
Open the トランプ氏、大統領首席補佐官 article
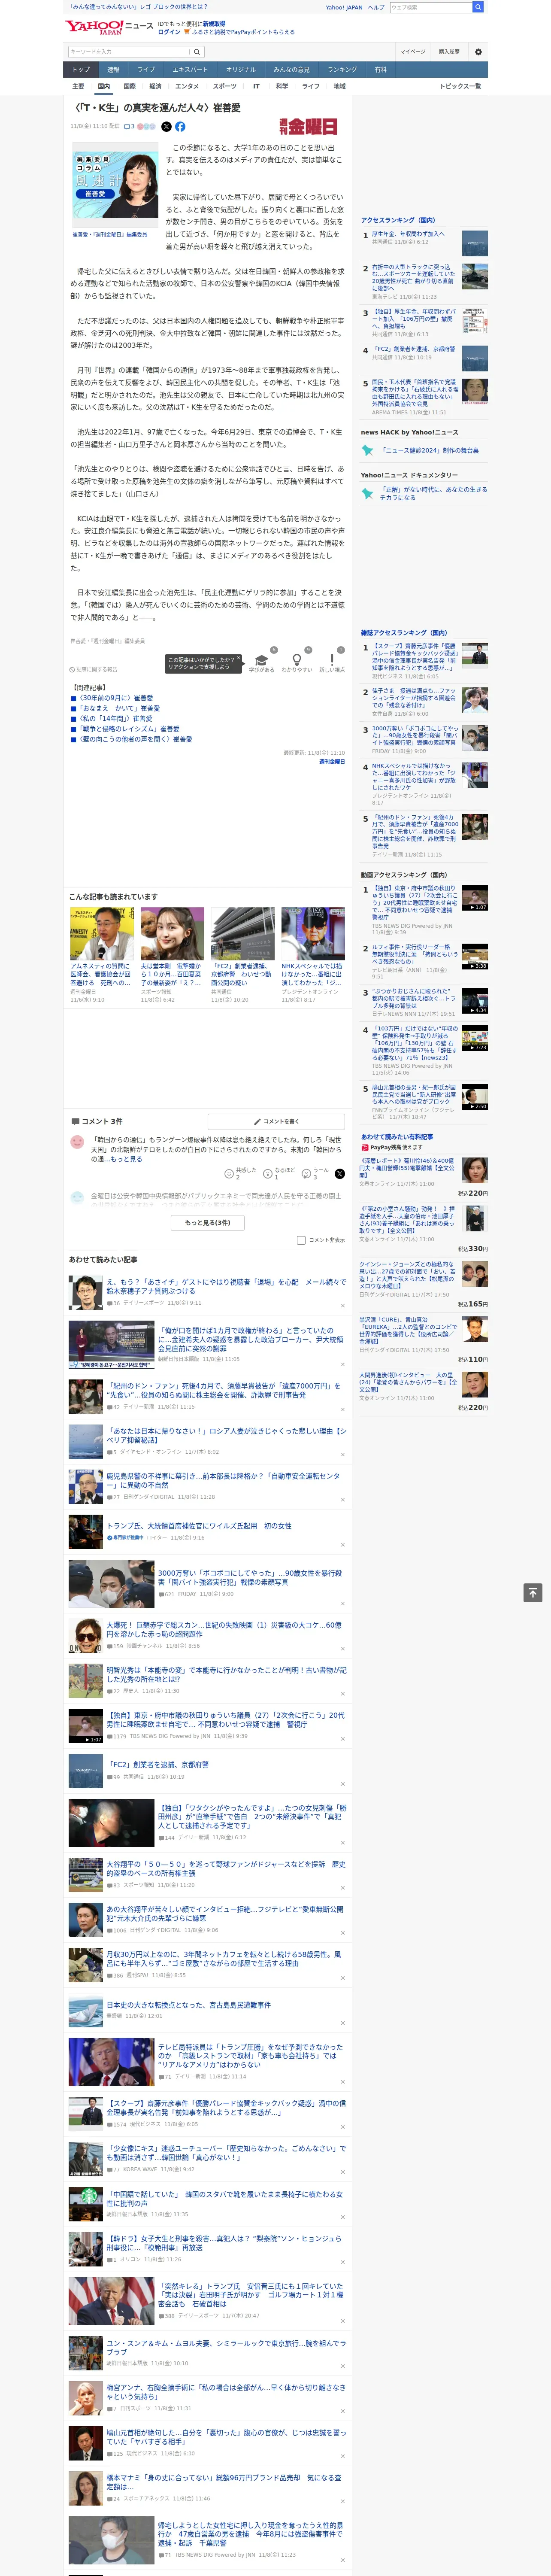[x=199, y=1525]
